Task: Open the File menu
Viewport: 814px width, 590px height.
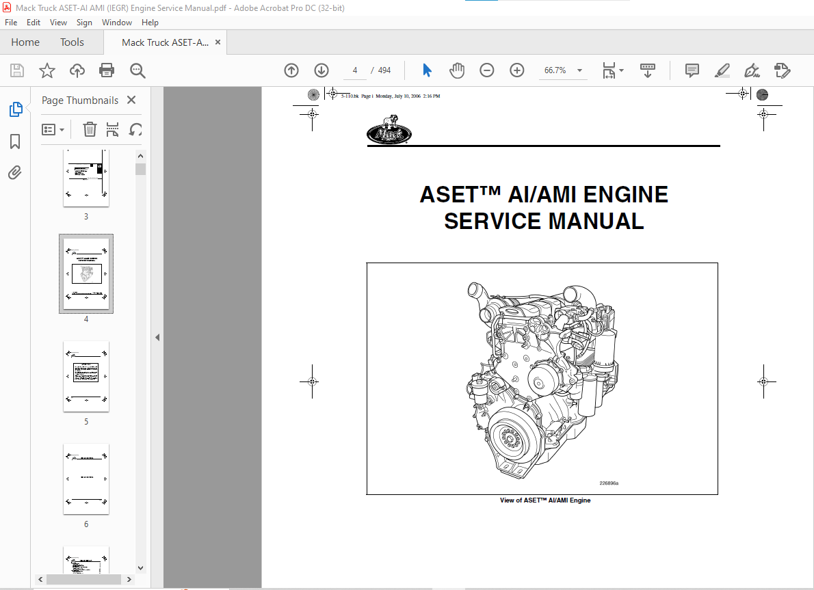Action: point(11,23)
